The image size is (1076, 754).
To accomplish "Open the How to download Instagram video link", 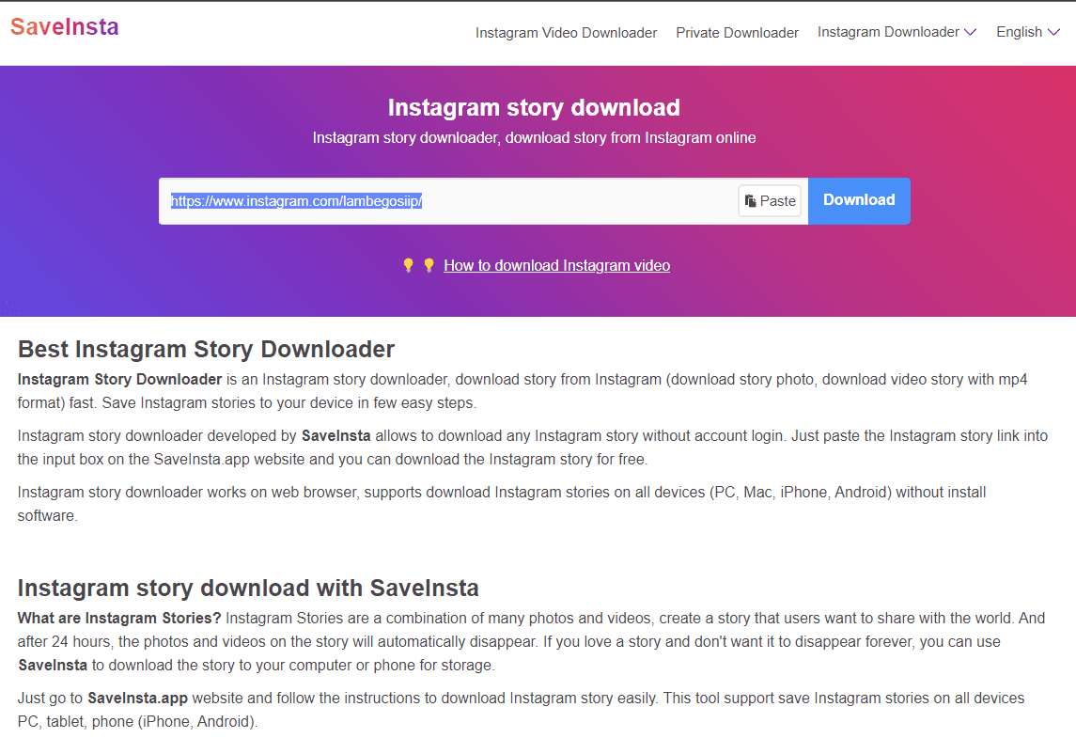I will tap(556, 265).
